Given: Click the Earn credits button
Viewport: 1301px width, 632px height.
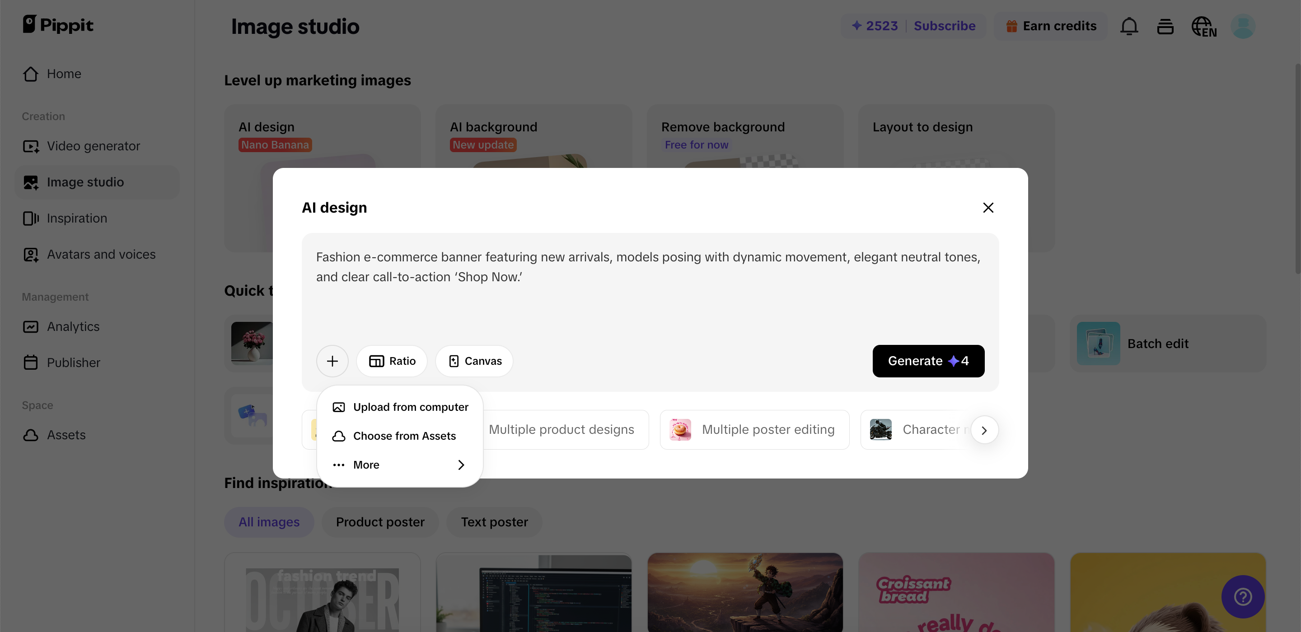Looking at the screenshot, I should pyautogui.click(x=1051, y=26).
